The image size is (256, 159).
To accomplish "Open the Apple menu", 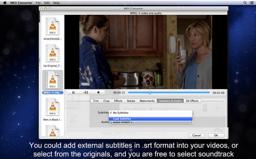I will (x=5, y=3).
